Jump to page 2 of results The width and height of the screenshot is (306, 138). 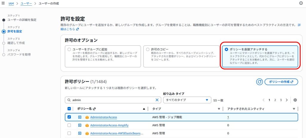tap(275, 100)
